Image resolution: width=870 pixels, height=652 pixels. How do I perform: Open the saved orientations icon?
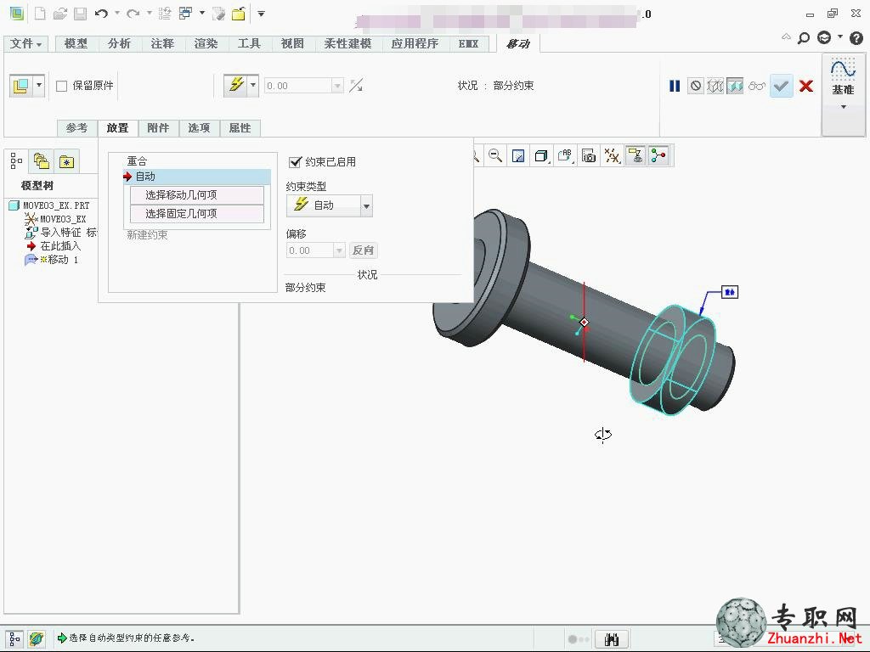click(565, 156)
